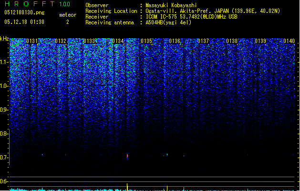Screen dimensions: 300x191
Task: Click the 0131 time marker
Action: click(x=32, y=41)
